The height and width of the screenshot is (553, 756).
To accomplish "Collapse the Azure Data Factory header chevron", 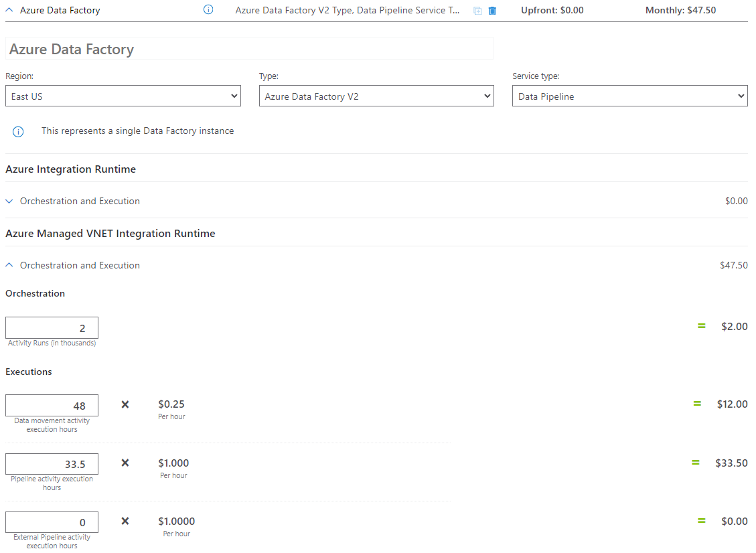I will click(x=9, y=9).
